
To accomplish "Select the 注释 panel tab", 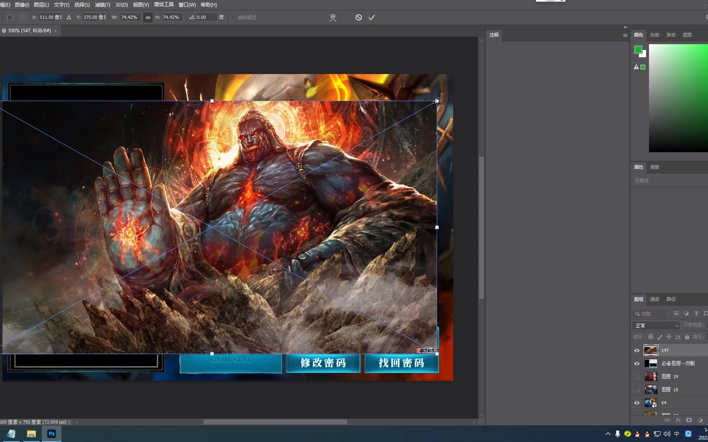I will tap(494, 35).
